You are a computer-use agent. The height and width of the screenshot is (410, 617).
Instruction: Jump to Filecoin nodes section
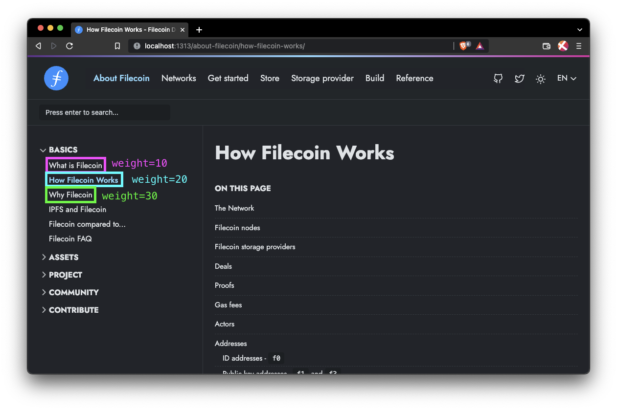(237, 228)
